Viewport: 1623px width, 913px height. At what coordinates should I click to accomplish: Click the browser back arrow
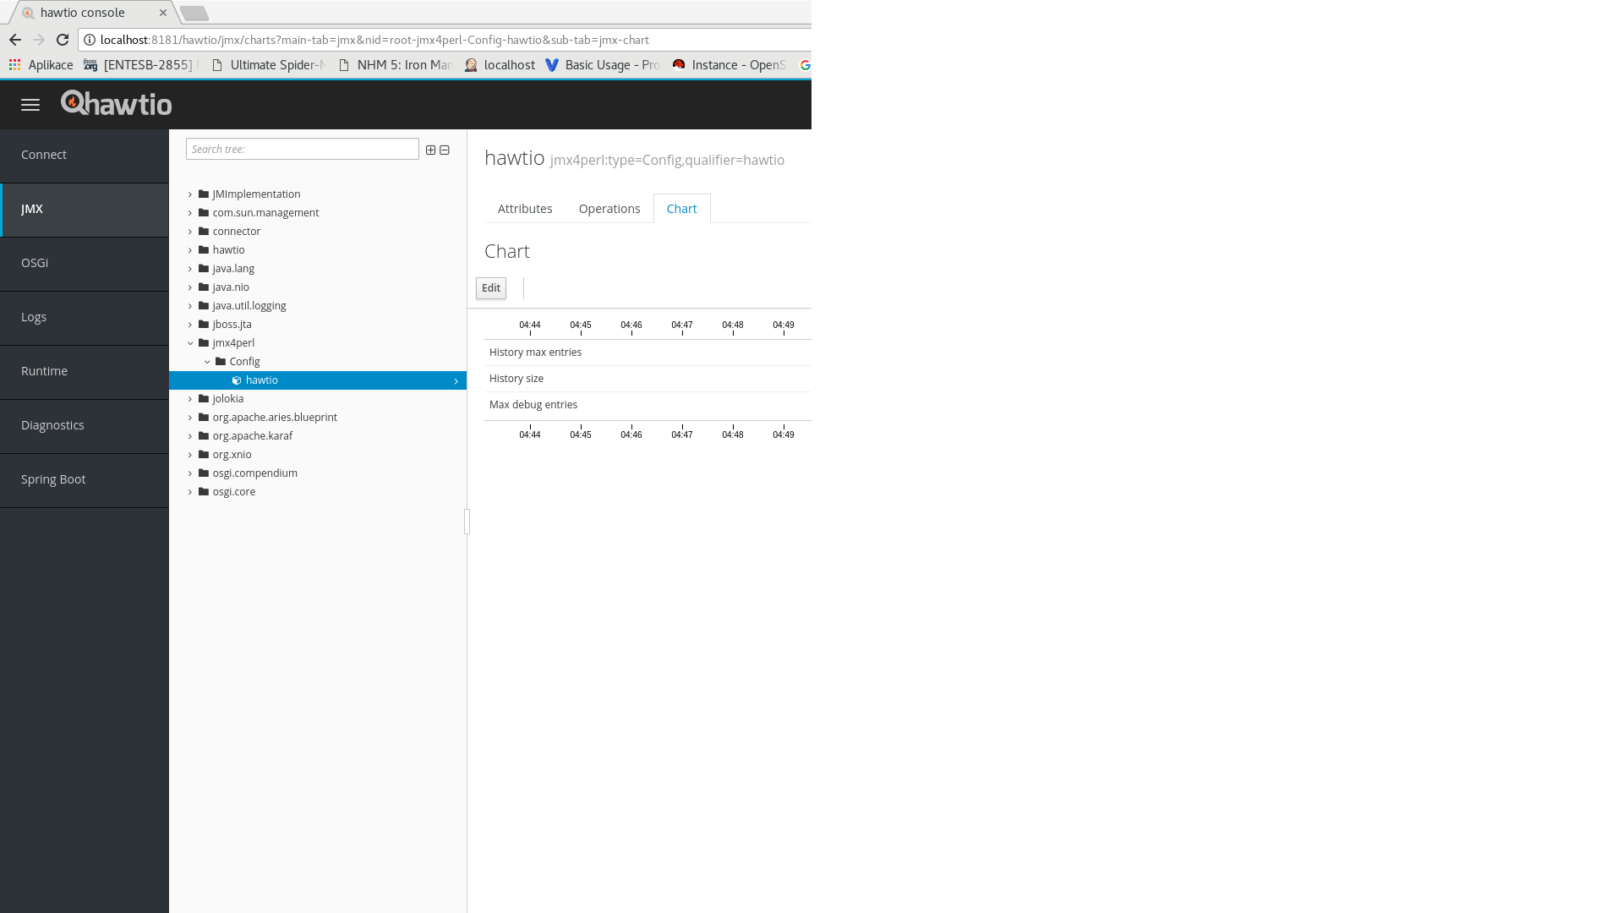(x=15, y=40)
